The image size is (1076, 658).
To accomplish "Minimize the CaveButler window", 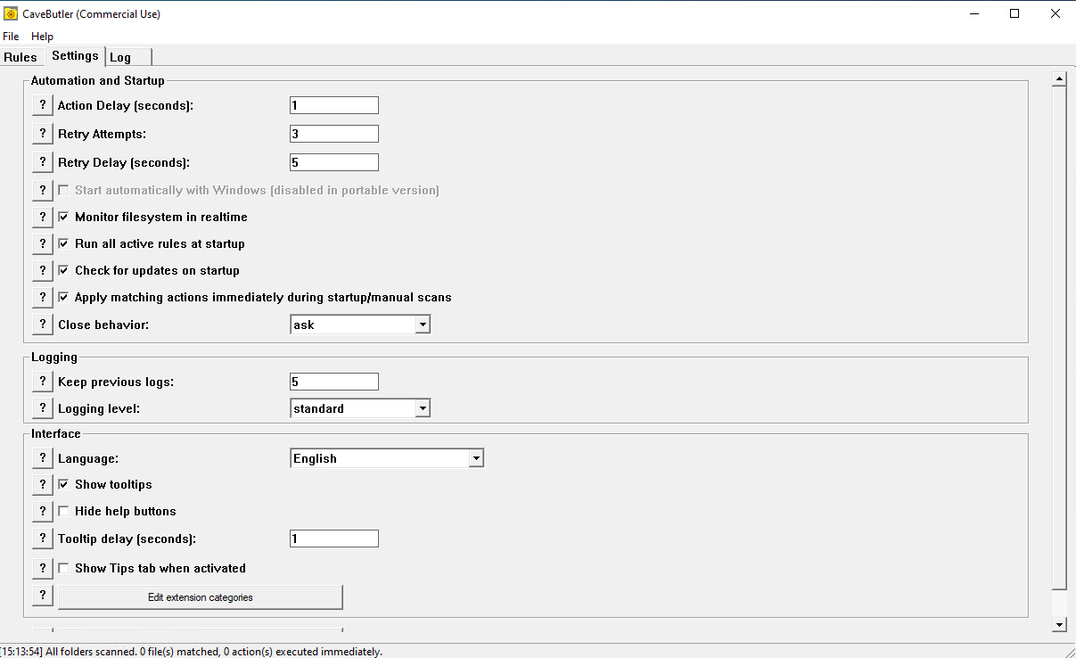I will click(x=973, y=14).
